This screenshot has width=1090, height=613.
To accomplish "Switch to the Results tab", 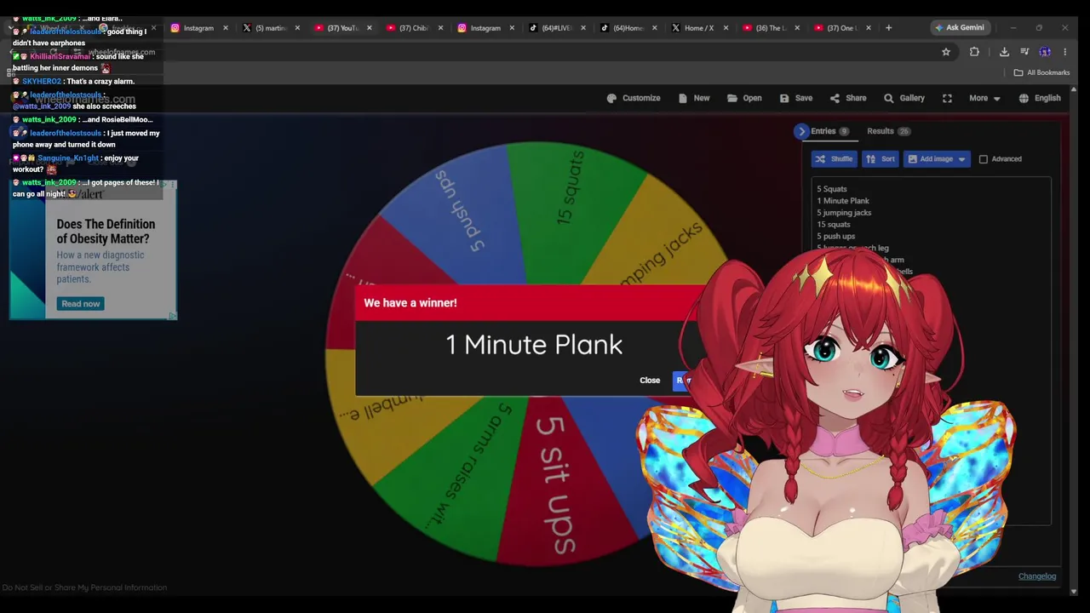I will pyautogui.click(x=888, y=131).
